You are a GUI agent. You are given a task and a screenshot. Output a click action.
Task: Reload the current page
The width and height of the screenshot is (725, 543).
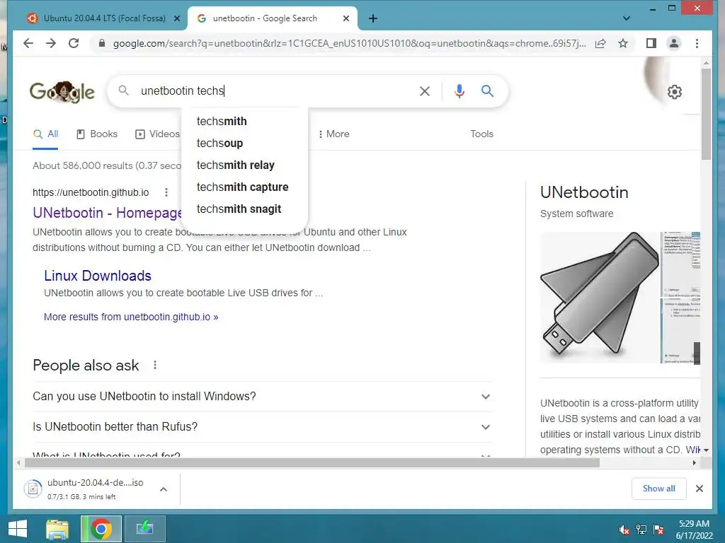click(74, 43)
